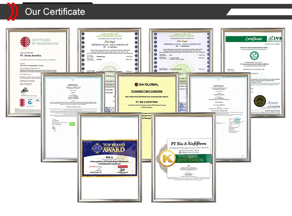Click the IVS logo on the vegan certificate
292x216 pixels.
274,39
